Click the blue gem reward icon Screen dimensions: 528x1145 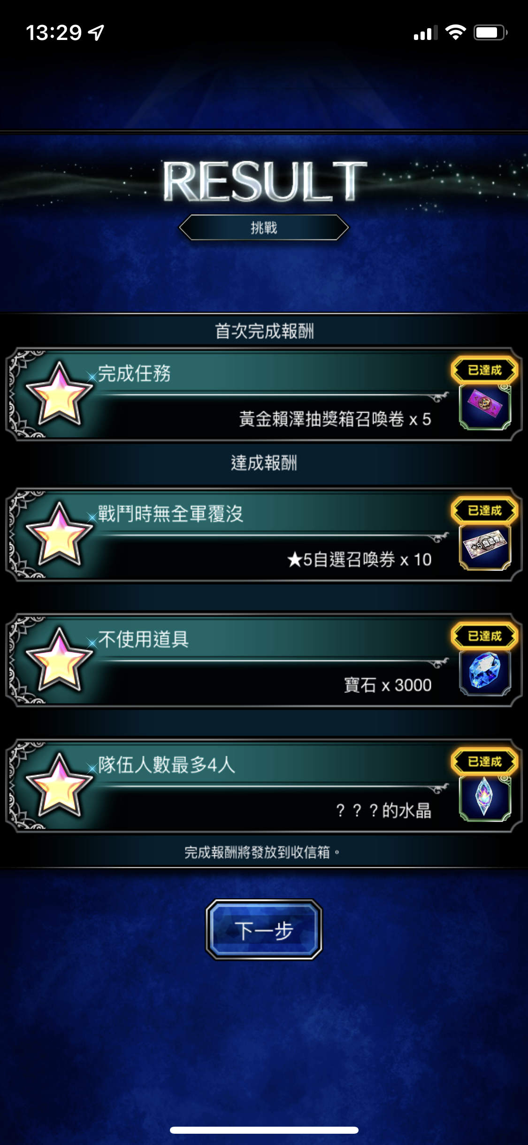pyautogui.click(x=485, y=673)
